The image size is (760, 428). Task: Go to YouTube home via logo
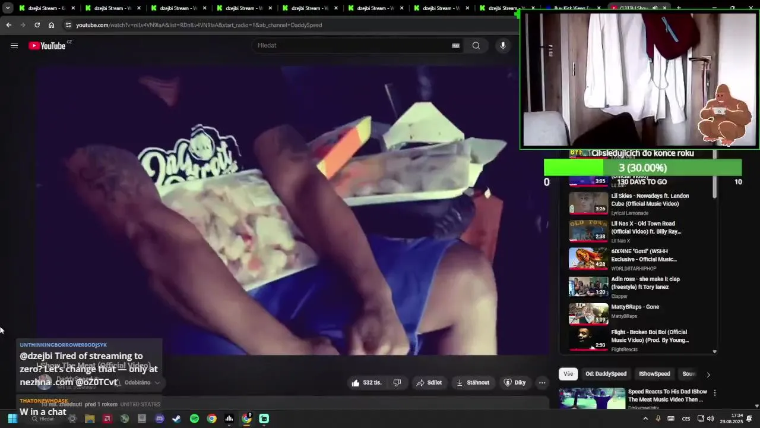click(x=47, y=46)
